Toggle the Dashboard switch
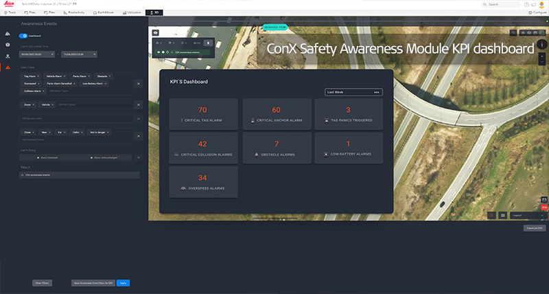This screenshot has width=549, height=294. point(23,36)
